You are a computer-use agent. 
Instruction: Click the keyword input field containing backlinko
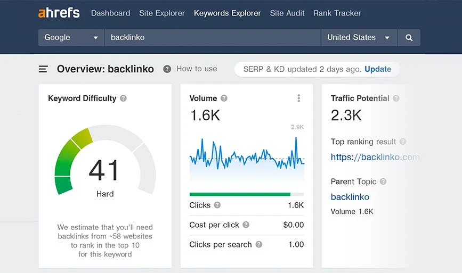tap(213, 37)
